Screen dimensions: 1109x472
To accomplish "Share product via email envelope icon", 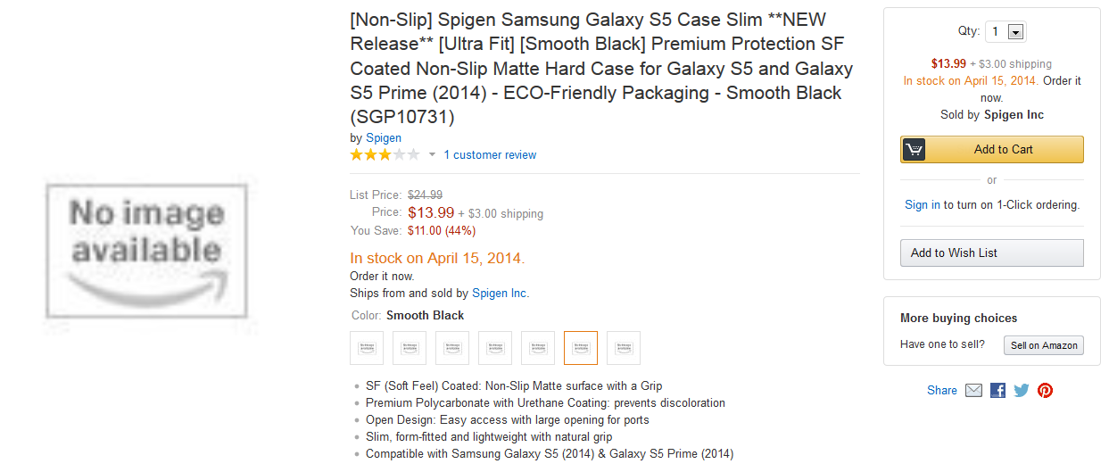I will point(973,390).
